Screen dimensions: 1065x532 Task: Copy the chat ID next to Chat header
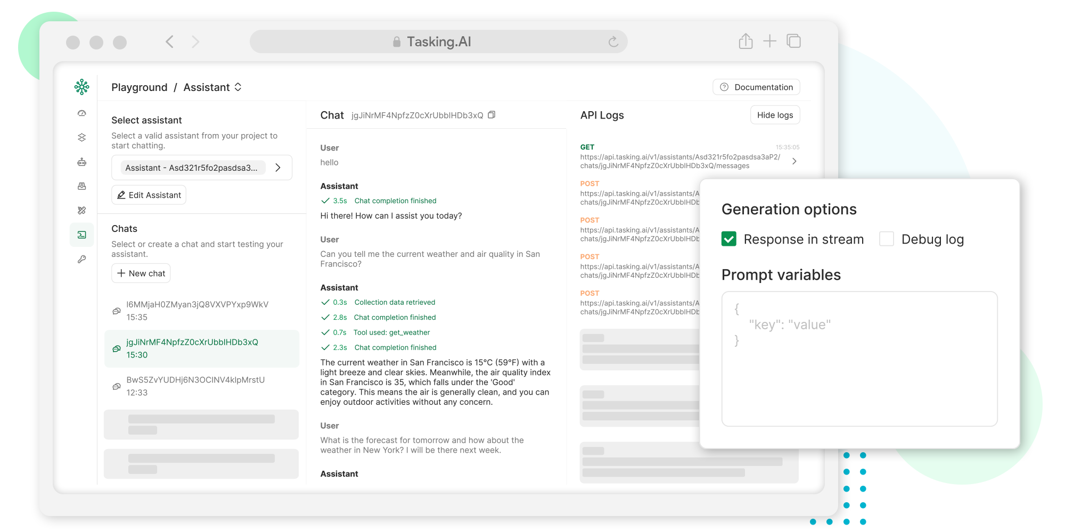click(x=491, y=114)
